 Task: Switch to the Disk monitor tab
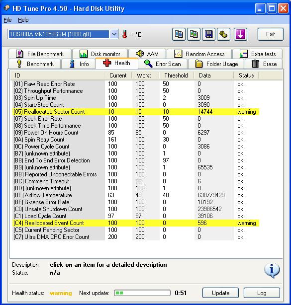point(100,54)
